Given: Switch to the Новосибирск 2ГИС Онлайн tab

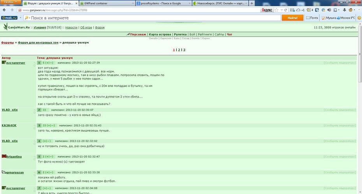Looking at the screenshot, I should click(220, 3).
